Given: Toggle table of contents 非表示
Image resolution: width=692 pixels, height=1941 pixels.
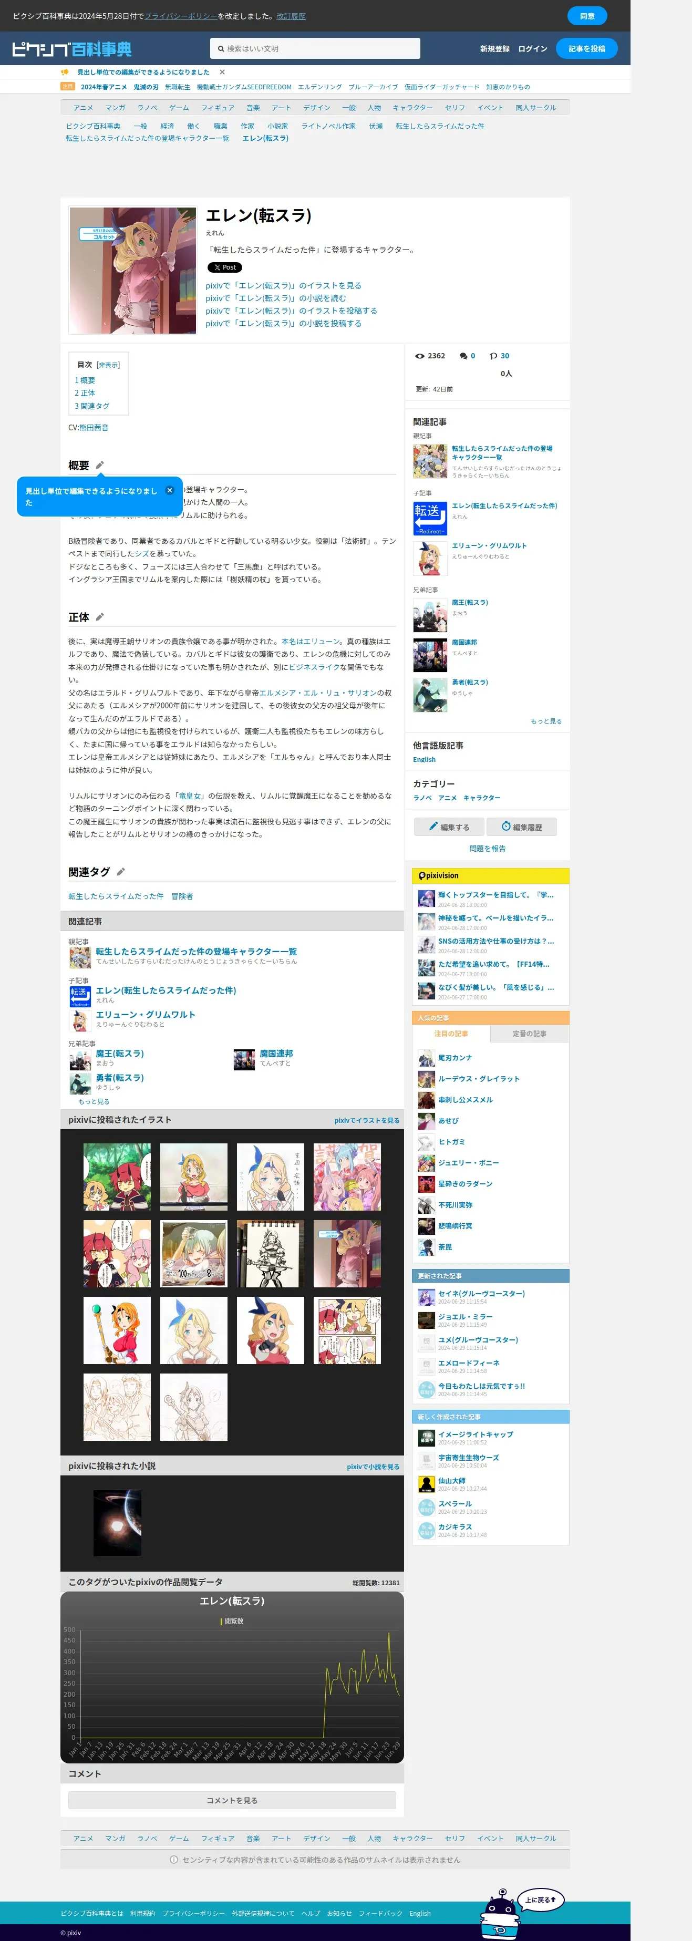Looking at the screenshot, I should [x=108, y=365].
